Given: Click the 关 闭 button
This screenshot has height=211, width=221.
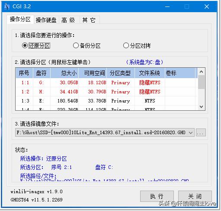Looking at the screenshot, I should 195,196.
